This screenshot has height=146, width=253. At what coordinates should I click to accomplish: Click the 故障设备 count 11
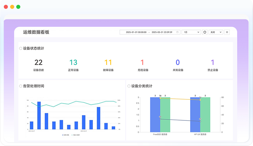108,62
